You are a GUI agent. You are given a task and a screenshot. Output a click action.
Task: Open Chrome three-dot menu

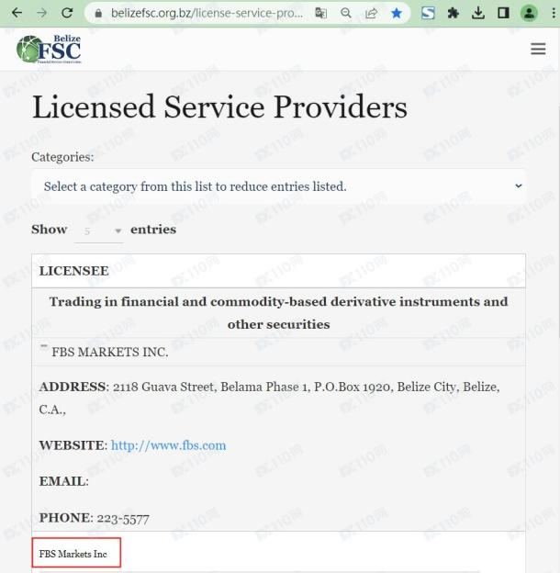point(554,13)
